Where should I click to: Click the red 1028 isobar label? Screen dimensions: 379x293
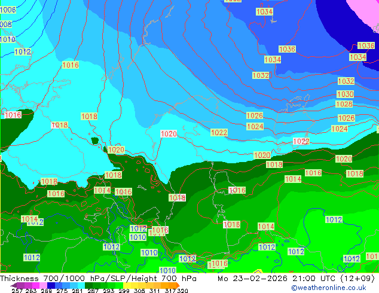click(344, 104)
